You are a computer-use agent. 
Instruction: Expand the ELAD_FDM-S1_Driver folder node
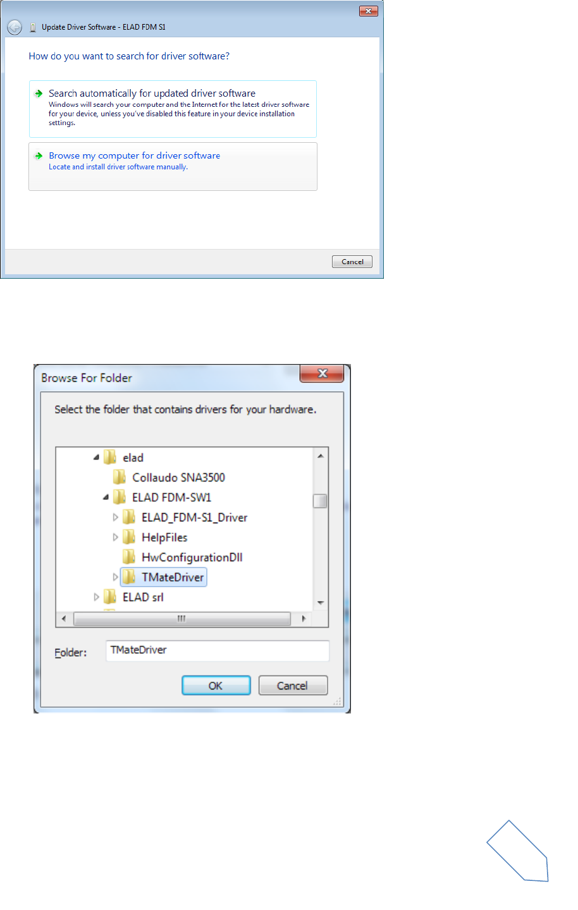(x=115, y=517)
